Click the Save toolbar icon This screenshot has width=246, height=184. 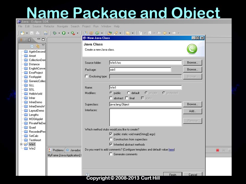(x=32, y=33)
